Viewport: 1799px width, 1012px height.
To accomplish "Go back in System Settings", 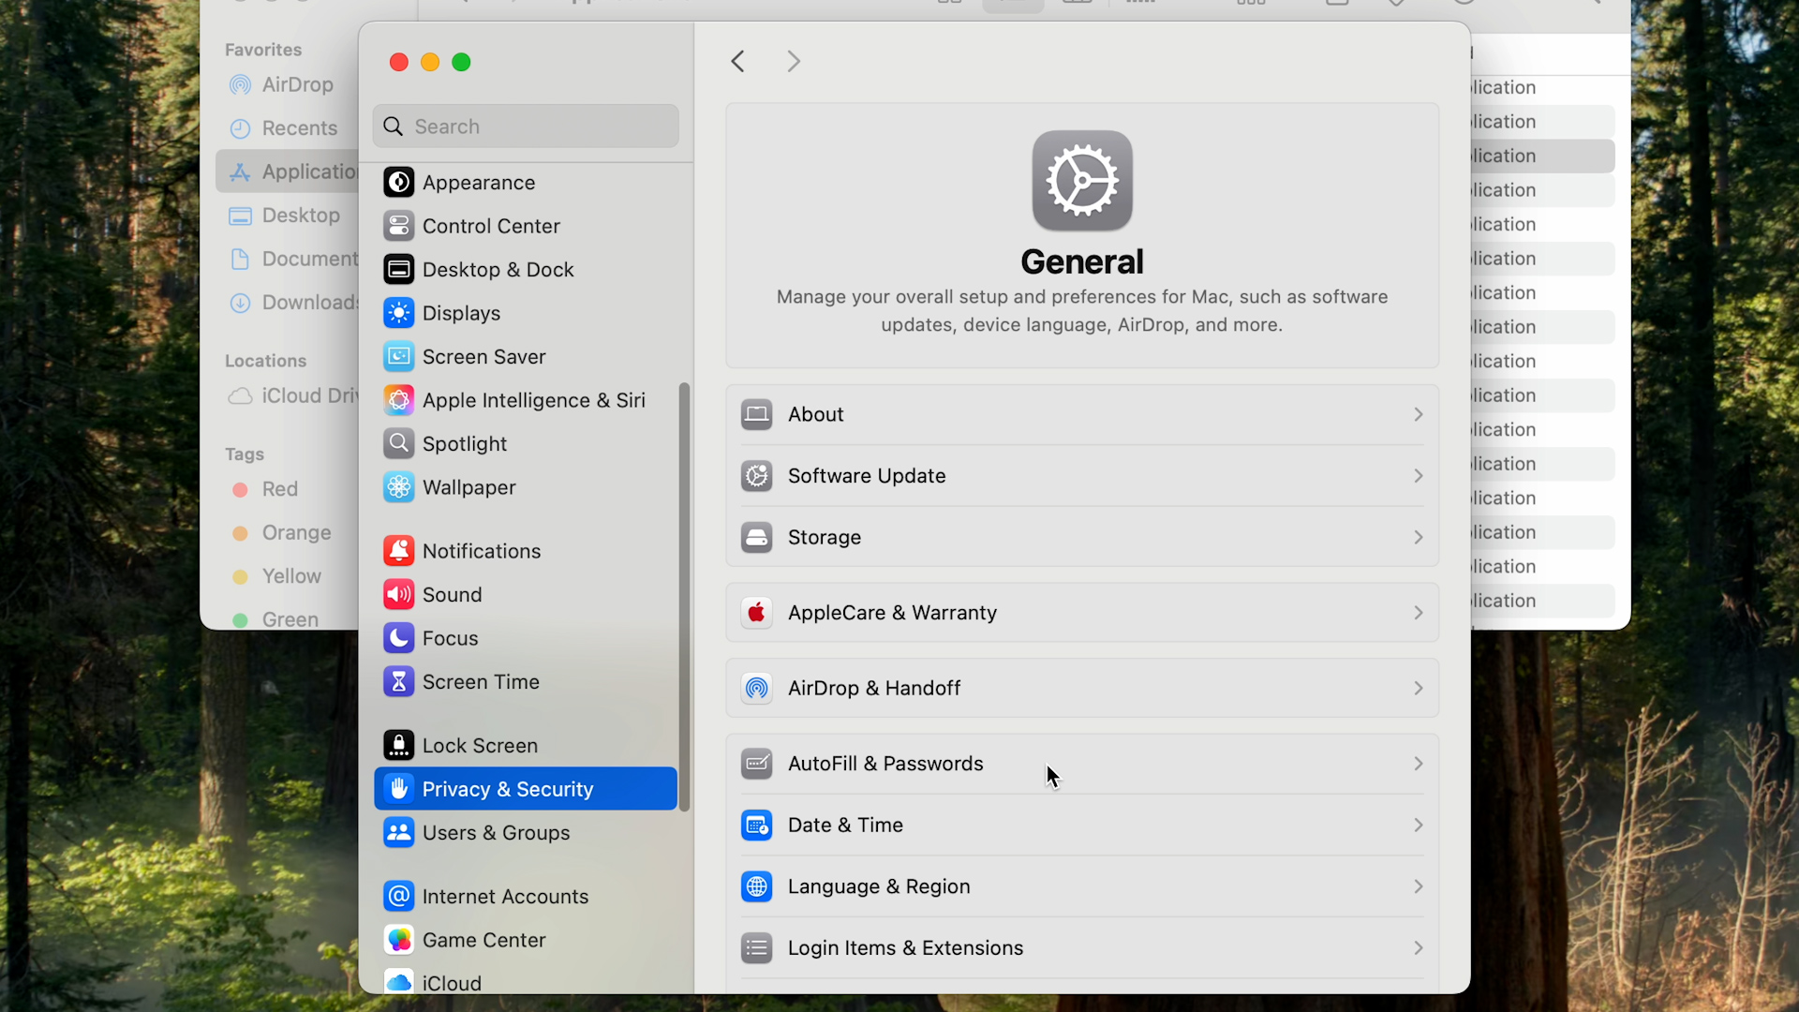I will click(x=738, y=62).
